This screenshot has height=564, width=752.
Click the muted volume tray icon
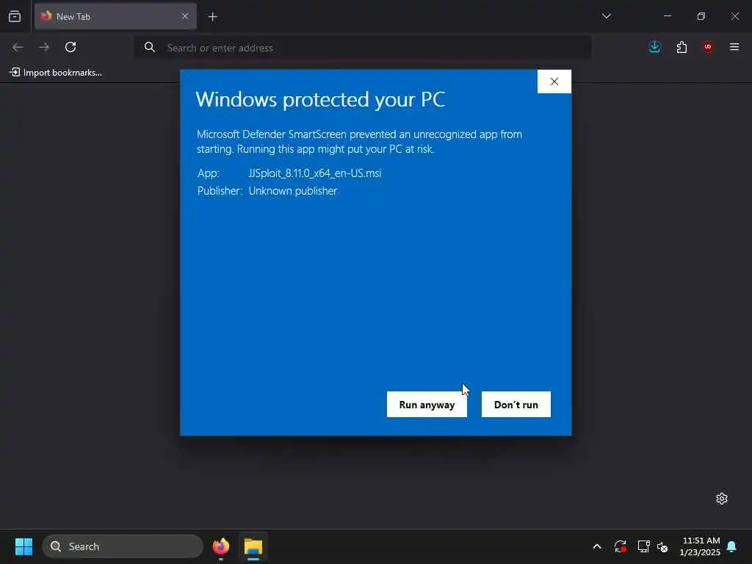(x=663, y=546)
